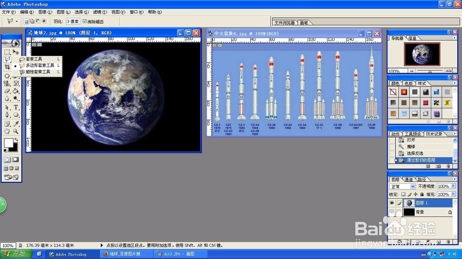Click the background color black swatch
This screenshot has width=462, height=259.
coord(15,149)
